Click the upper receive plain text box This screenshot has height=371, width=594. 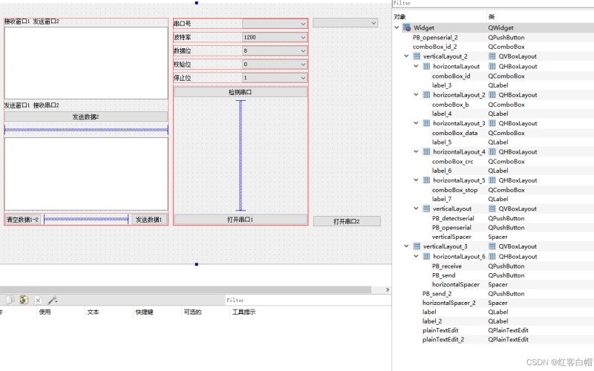pyautogui.click(x=86, y=63)
